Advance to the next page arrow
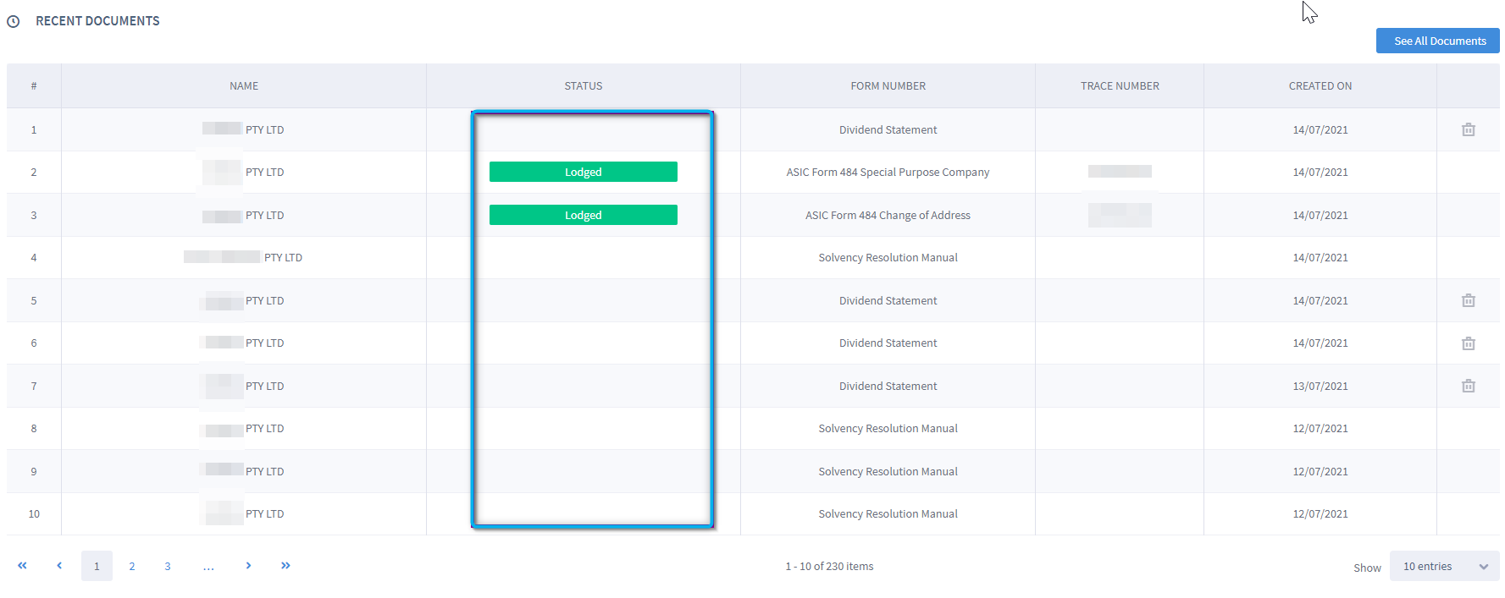This screenshot has height=598, width=1505. (x=248, y=566)
